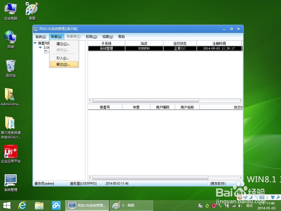Image resolution: width=281 pixels, height=211 pixels.
Task: Click the USERPRO cell in the subsystem row
Action: coord(144,48)
